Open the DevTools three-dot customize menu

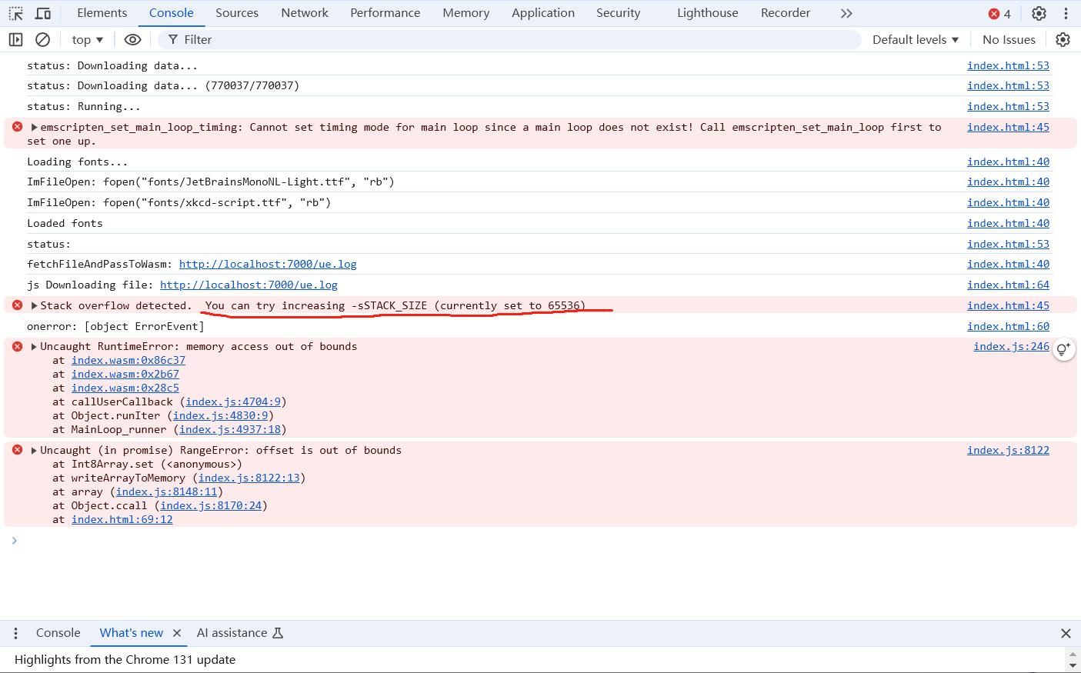[x=1066, y=13]
